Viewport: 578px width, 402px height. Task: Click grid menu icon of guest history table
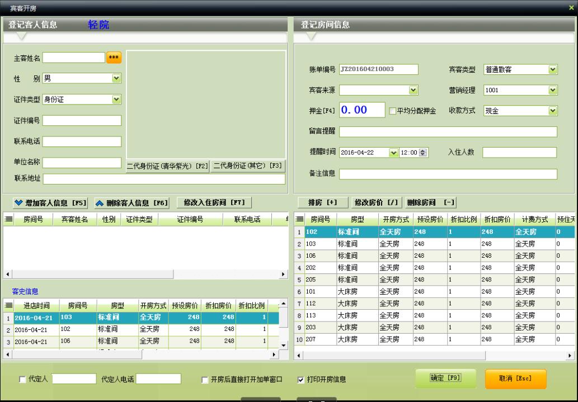(8, 305)
